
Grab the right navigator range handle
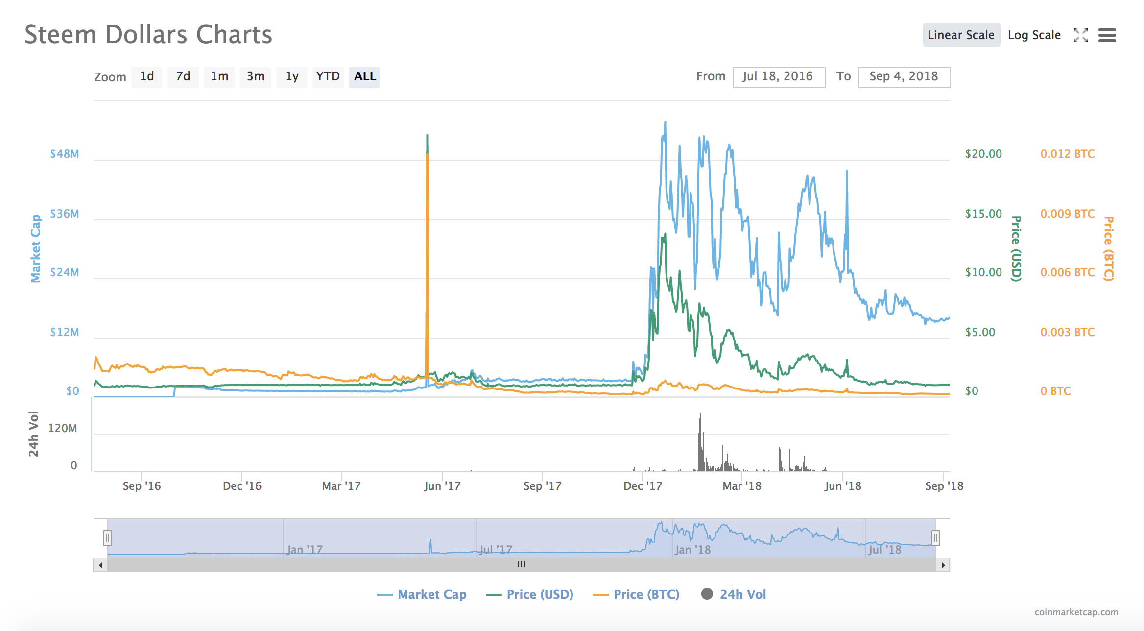tap(936, 538)
